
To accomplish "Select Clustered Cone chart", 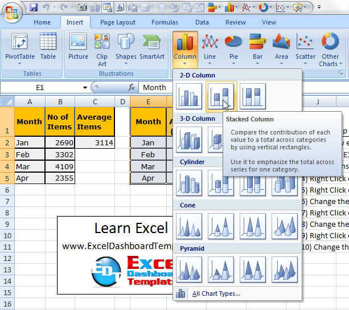I will [x=189, y=226].
